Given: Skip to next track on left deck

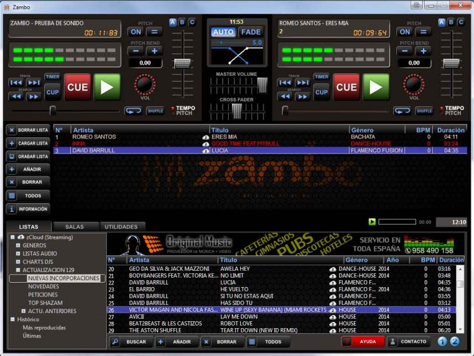Looking at the screenshot, I should pos(33,83).
